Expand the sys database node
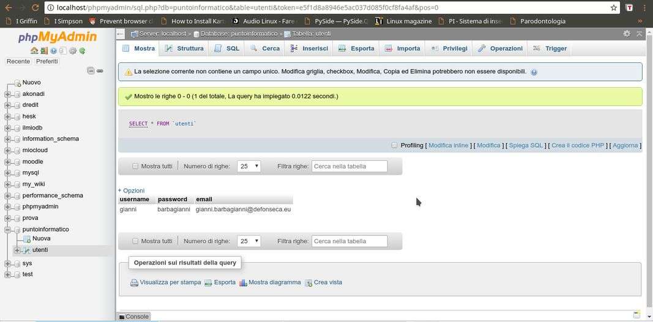653x322 pixels. coord(7,264)
